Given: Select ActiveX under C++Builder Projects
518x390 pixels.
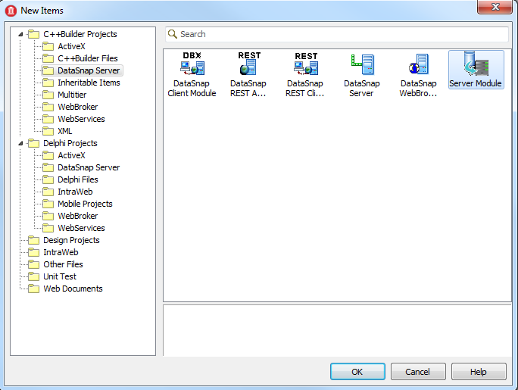Looking at the screenshot, I should point(71,46).
